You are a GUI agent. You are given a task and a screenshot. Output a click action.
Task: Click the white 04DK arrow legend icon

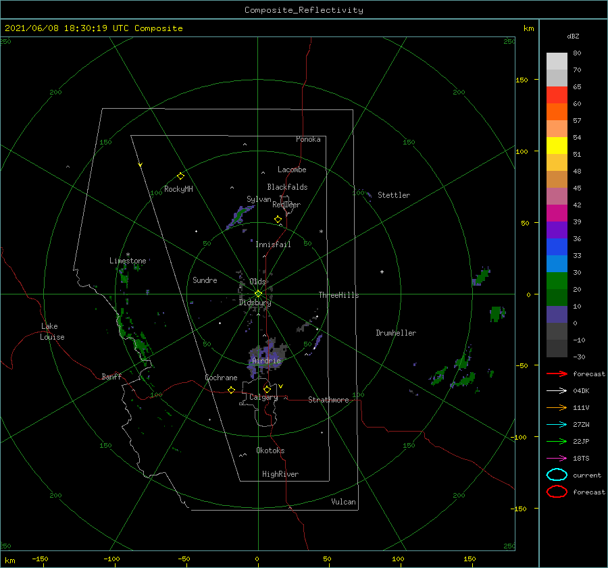pos(557,390)
